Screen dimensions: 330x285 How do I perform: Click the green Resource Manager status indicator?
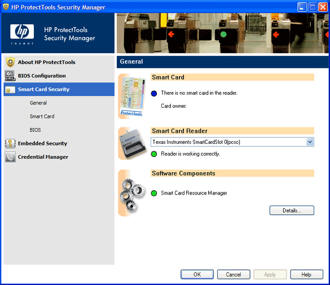(x=154, y=193)
